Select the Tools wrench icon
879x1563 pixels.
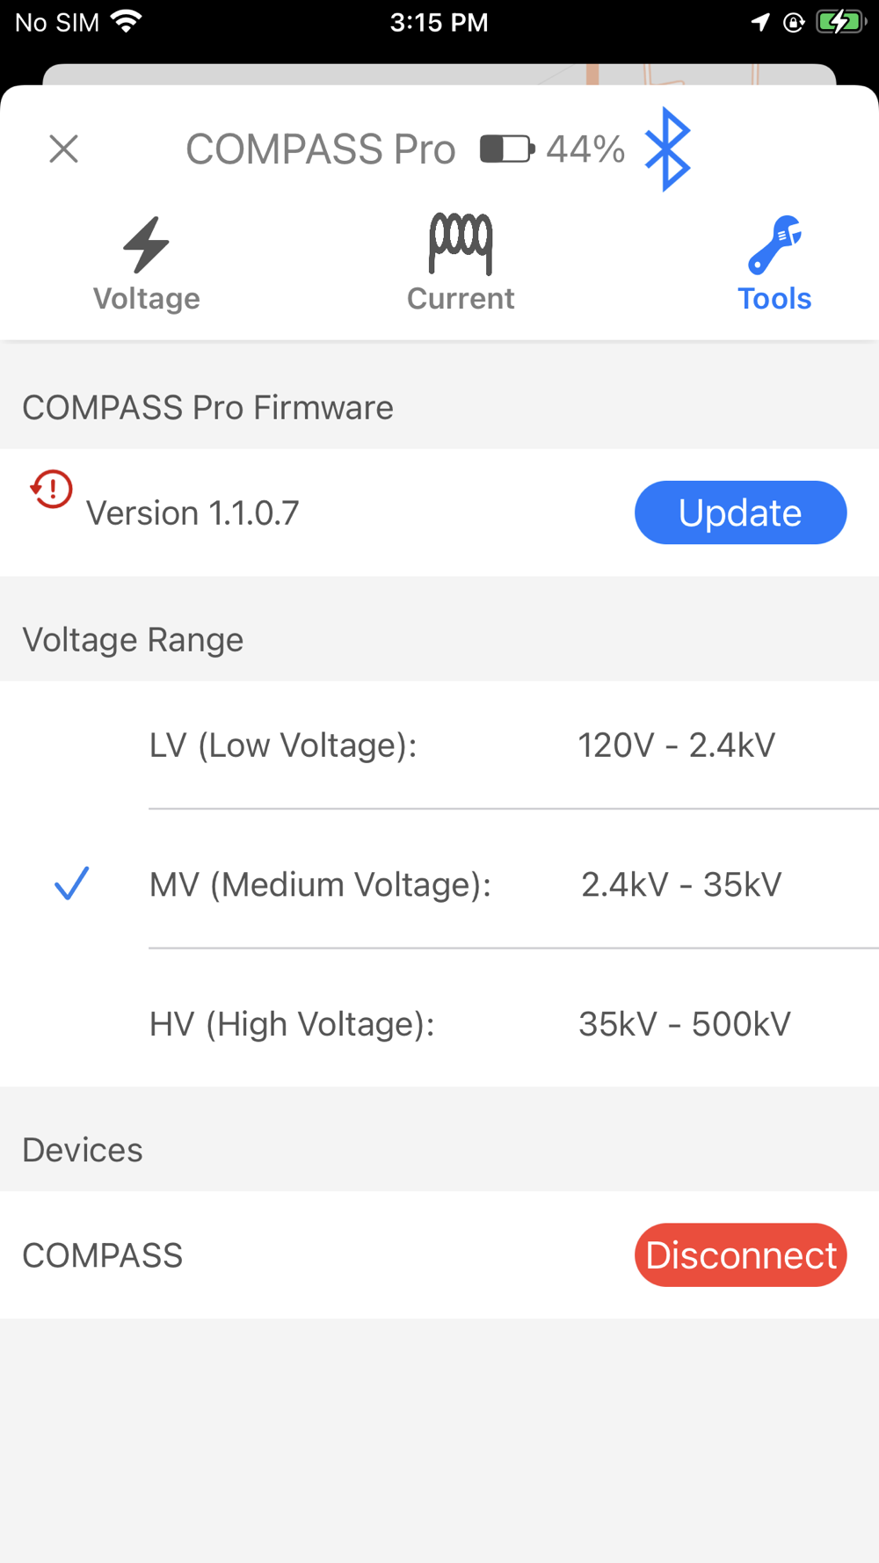774,244
